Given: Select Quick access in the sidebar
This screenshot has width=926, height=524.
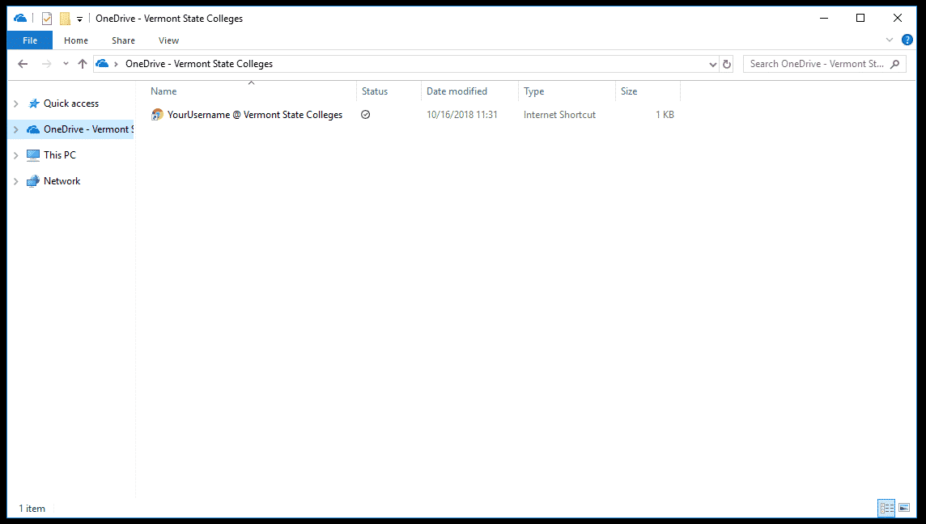Looking at the screenshot, I should (x=71, y=104).
